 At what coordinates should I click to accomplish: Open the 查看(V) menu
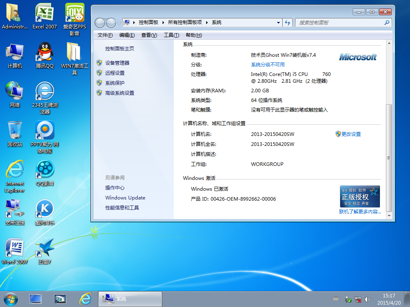[x=149, y=35]
